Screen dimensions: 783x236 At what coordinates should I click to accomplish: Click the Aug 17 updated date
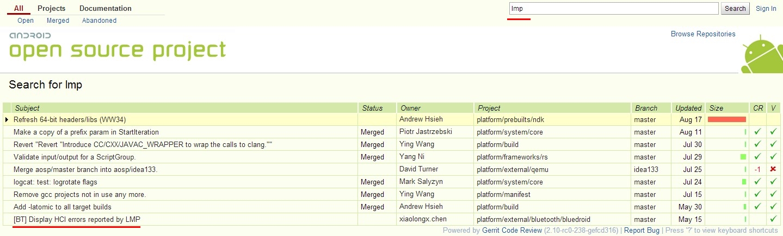[x=691, y=119]
